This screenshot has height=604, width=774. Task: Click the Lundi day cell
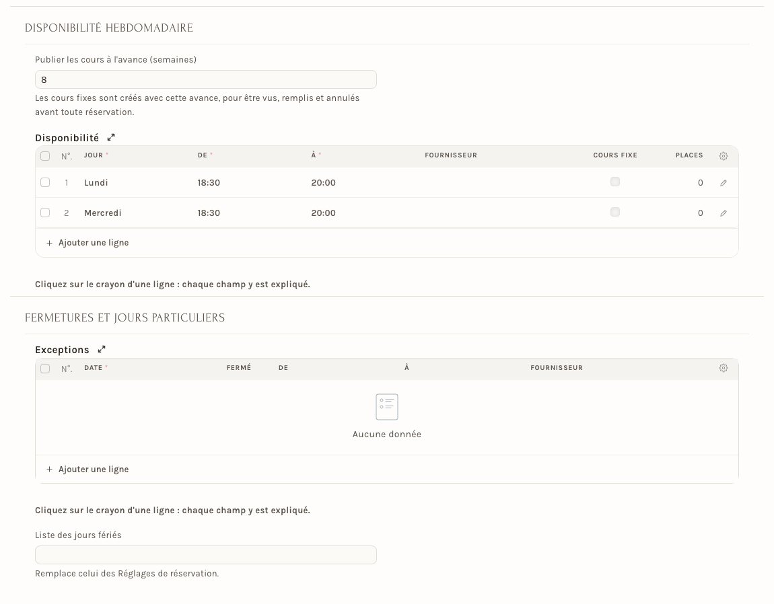[96, 182]
